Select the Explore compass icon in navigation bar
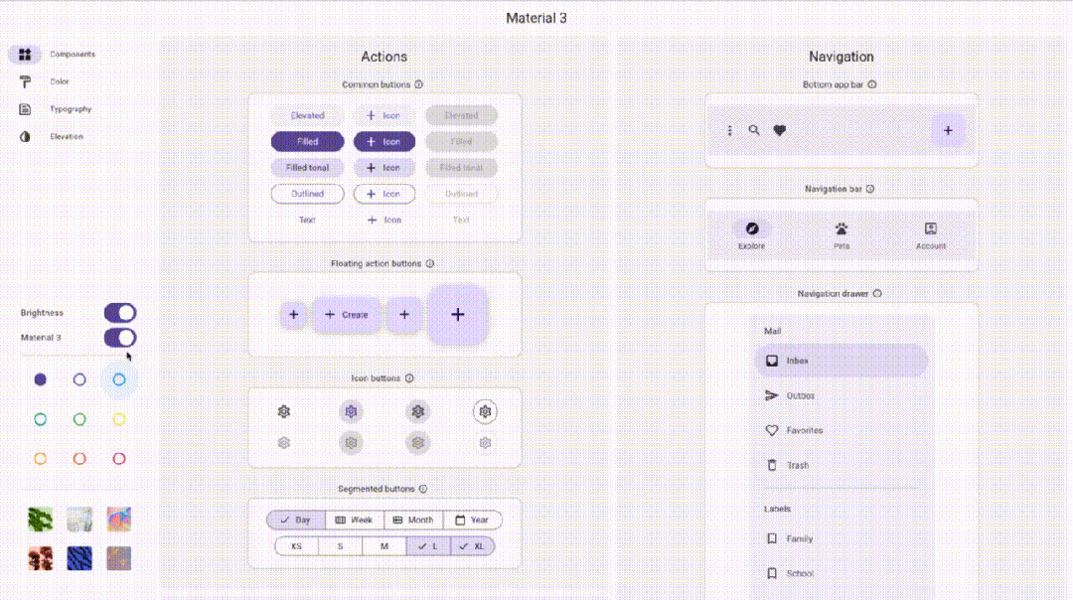 point(751,228)
